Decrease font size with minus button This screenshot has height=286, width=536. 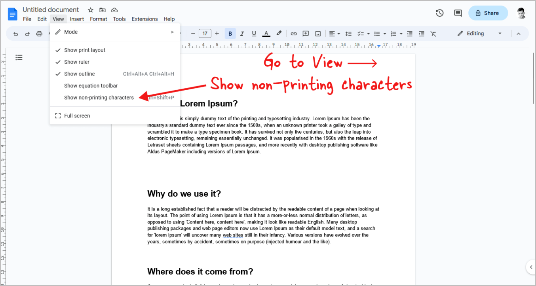click(x=193, y=34)
